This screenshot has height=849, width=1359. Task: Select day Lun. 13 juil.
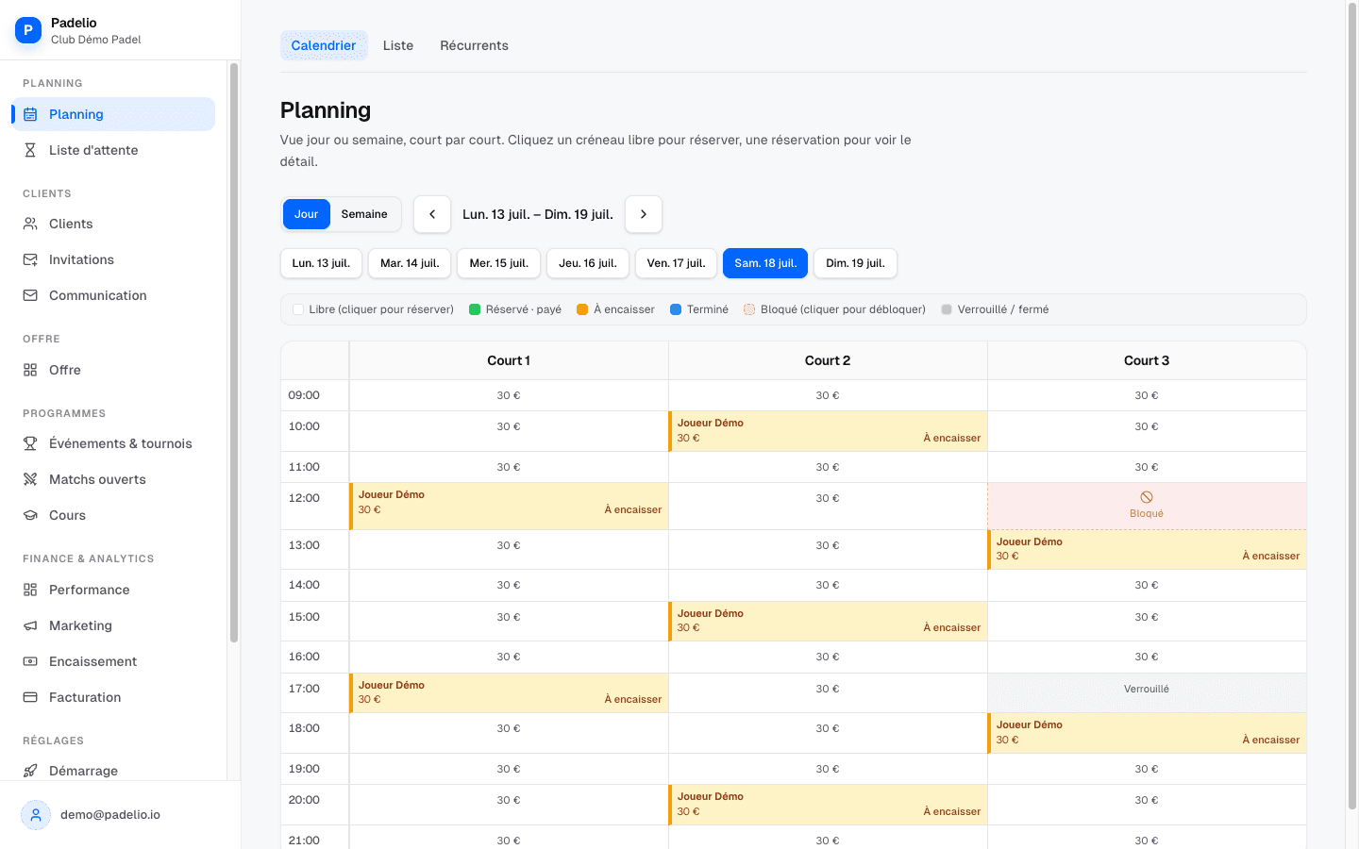(x=321, y=263)
